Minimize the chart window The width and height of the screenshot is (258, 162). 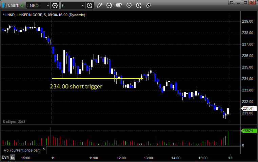[239, 2]
